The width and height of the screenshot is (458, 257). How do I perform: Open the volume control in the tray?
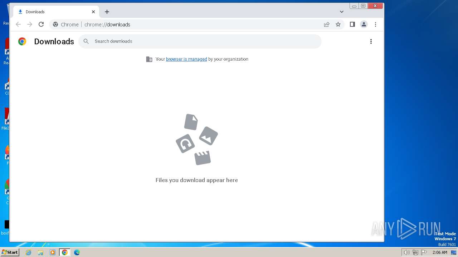[407, 252]
